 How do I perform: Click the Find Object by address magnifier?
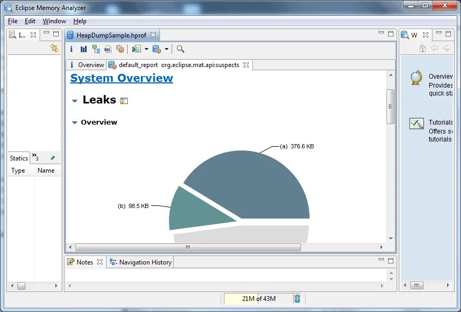coord(181,49)
